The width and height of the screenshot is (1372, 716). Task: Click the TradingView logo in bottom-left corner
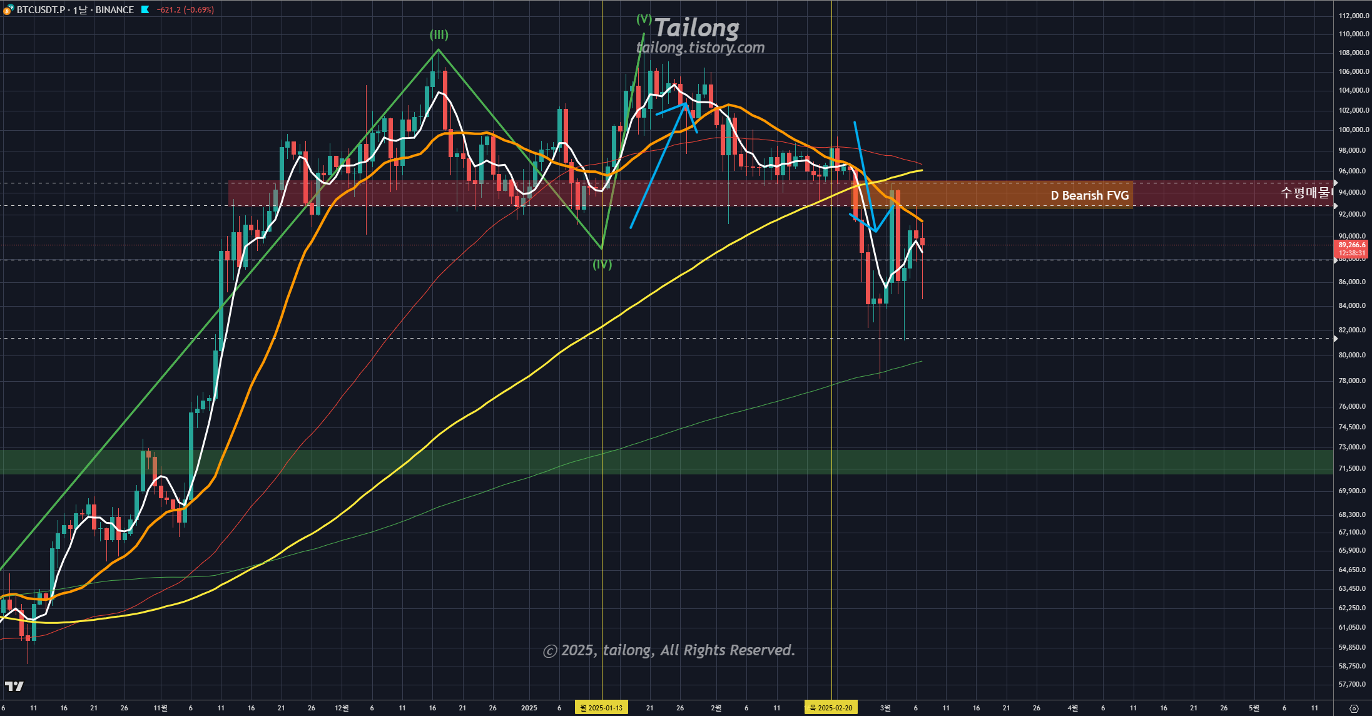coord(14,686)
